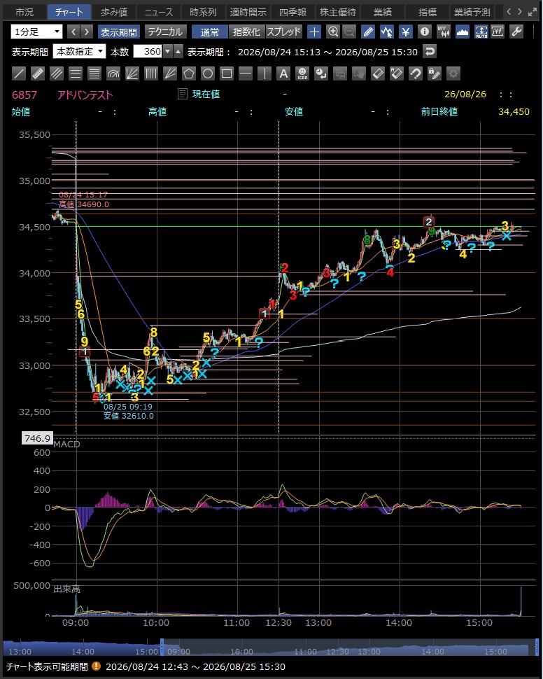Open the 業績 tab
This screenshot has width=543, height=679.
click(383, 12)
